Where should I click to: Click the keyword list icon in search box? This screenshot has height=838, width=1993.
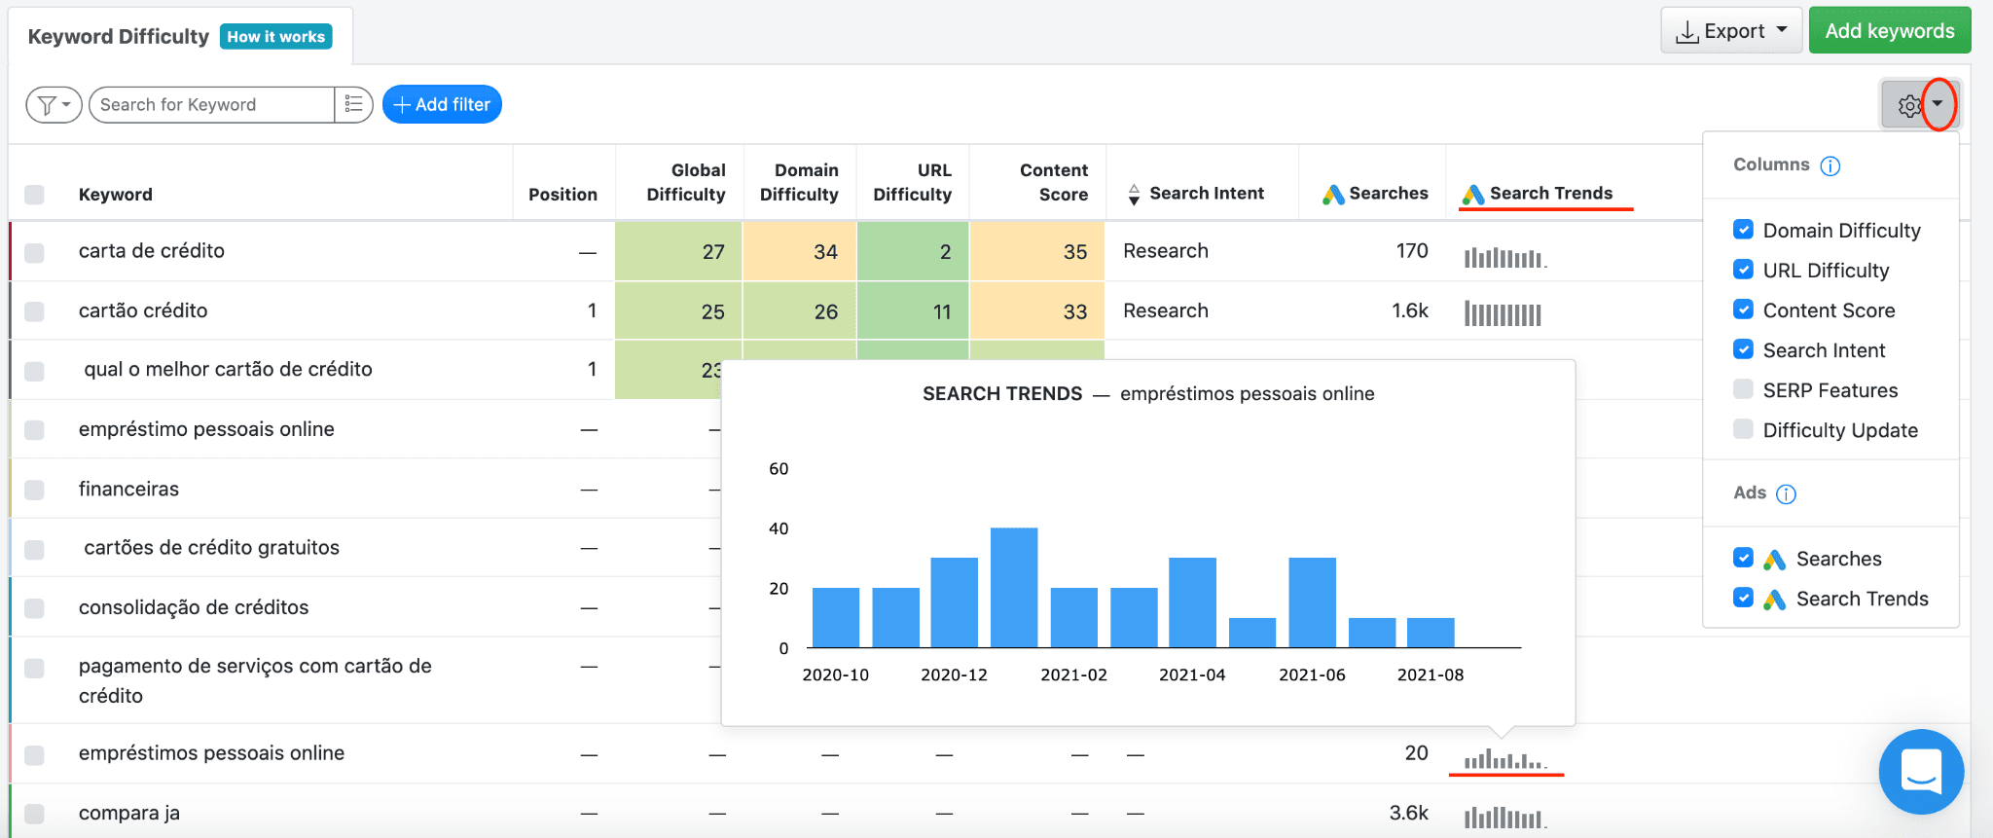point(354,104)
